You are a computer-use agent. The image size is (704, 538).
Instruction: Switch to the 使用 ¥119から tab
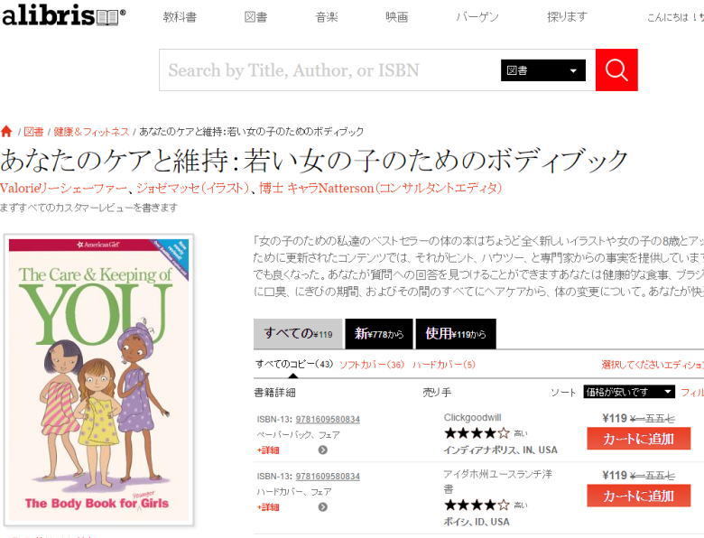click(x=456, y=334)
